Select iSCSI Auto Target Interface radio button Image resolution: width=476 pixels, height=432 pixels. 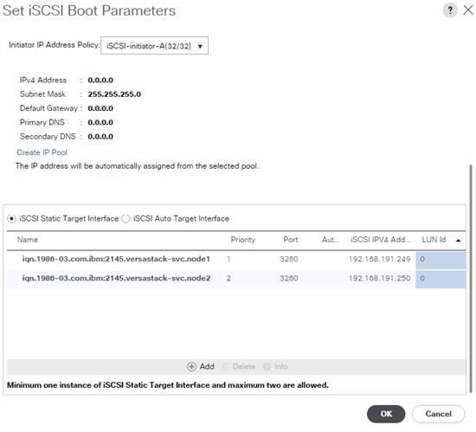(125, 218)
